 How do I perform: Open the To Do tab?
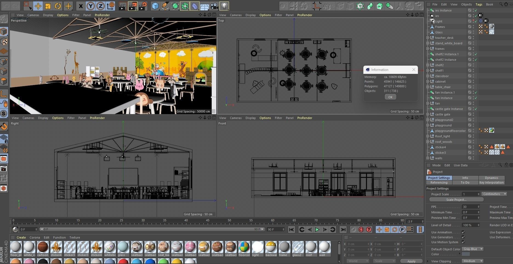[x=465, y=182]
